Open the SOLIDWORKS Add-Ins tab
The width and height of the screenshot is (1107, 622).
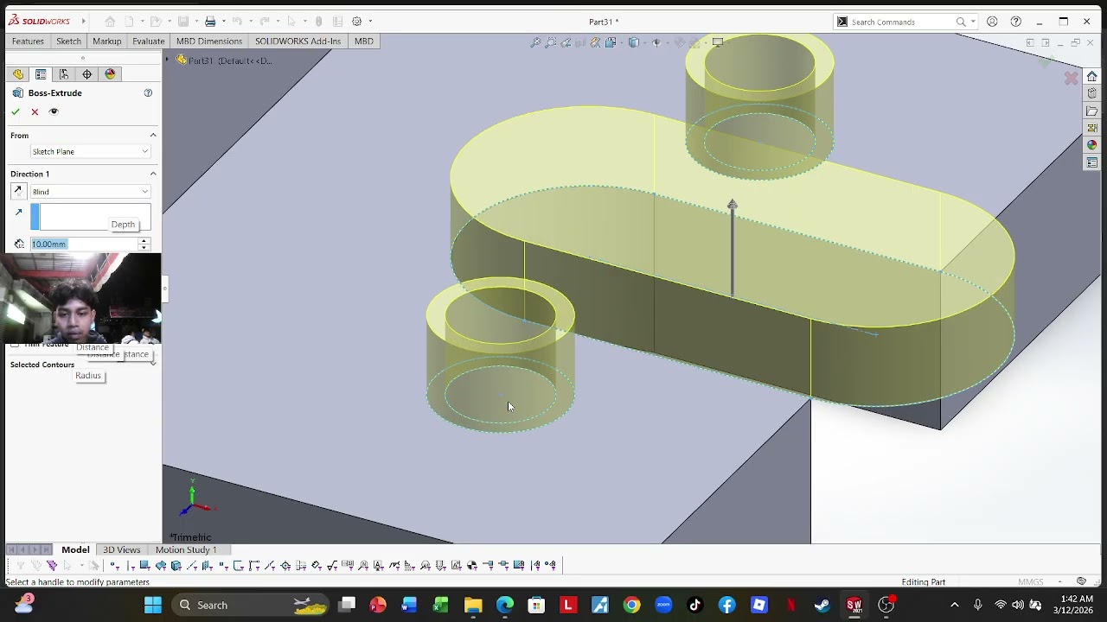point(298,41)
